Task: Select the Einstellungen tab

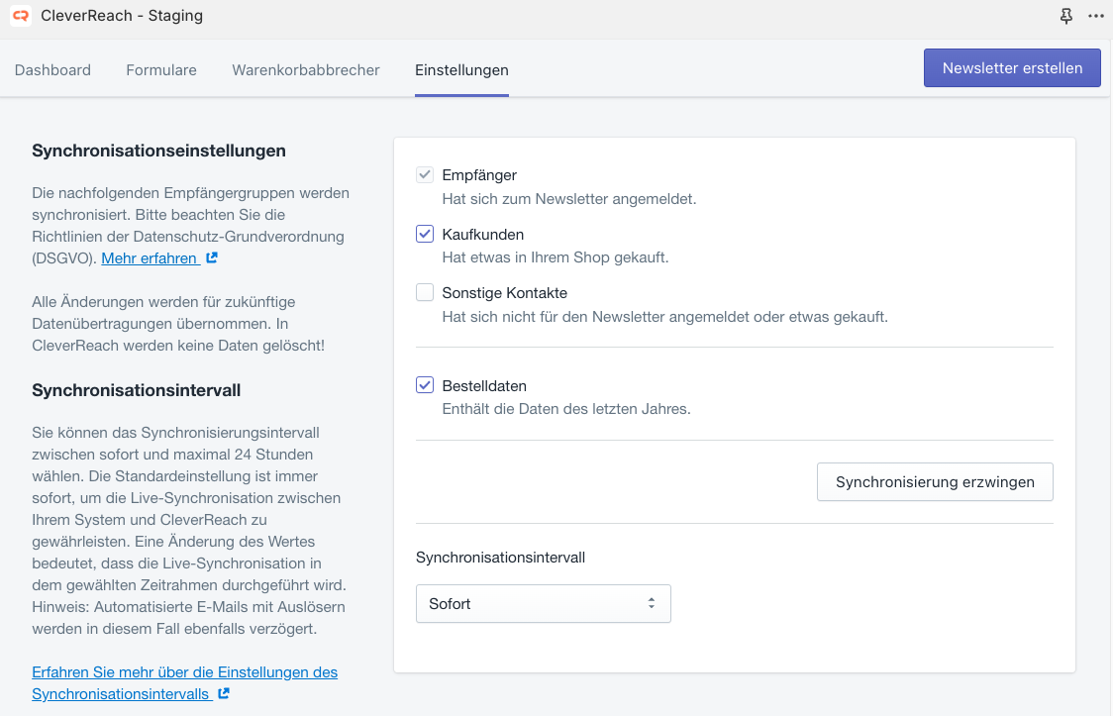Action: click(x=461, y=70)
